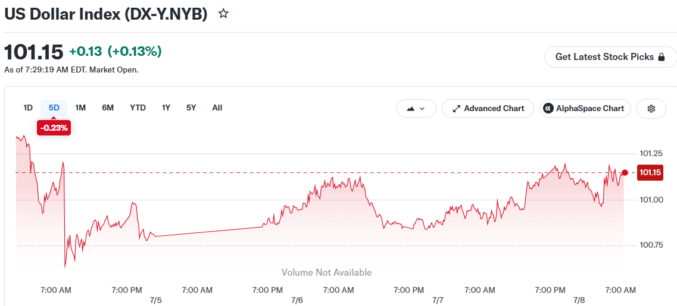Click the 101.00 axis label

[651, 200]
